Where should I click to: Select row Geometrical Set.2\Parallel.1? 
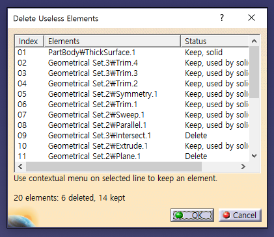(x=132, y=125)
